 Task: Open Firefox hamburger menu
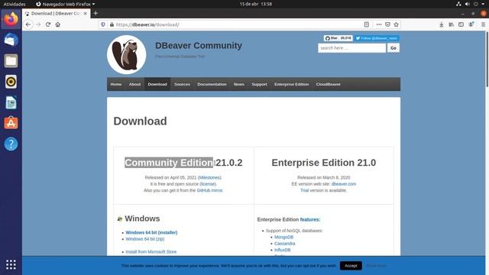pos(483,24)
